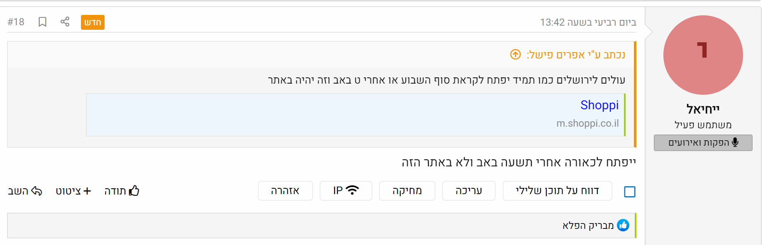Click the post timestamp showing 13:42
This screenshot has height=245, width=763.
tap(588, 22)
